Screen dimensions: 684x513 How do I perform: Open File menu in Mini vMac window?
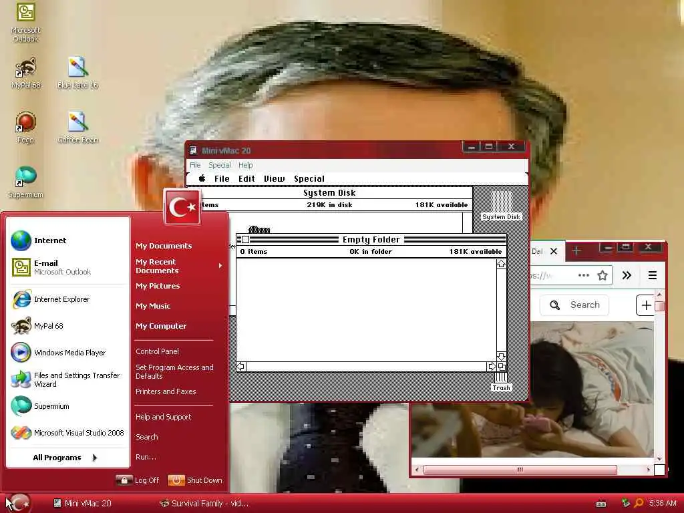tap(195, 165)
